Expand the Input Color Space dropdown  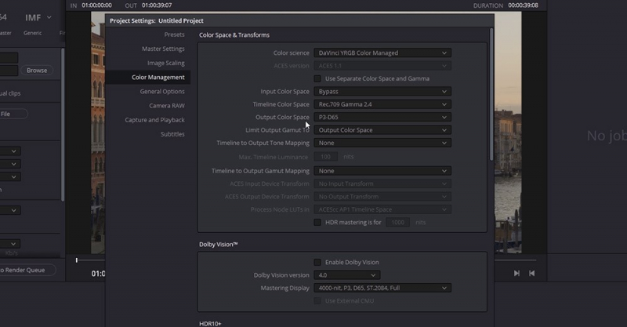pyautogui.click(x=382, y=91)
